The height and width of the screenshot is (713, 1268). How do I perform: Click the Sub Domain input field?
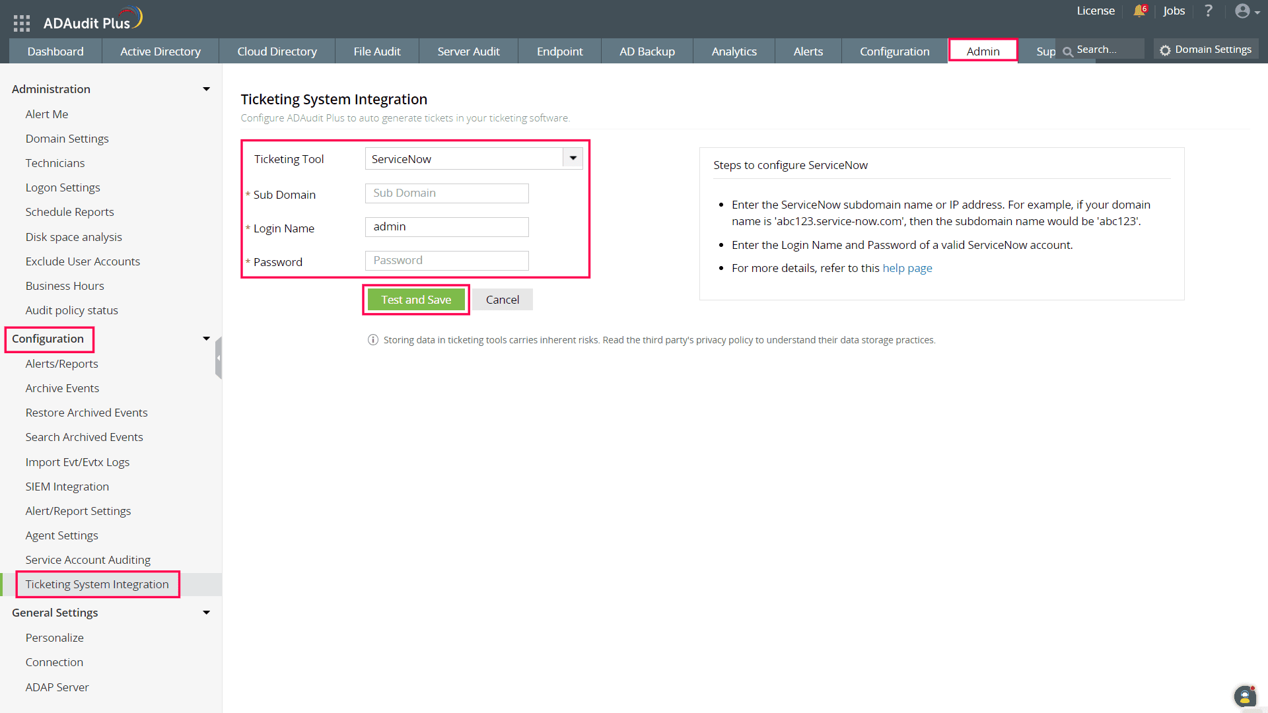pyautogui.click(x=446, y=193)
